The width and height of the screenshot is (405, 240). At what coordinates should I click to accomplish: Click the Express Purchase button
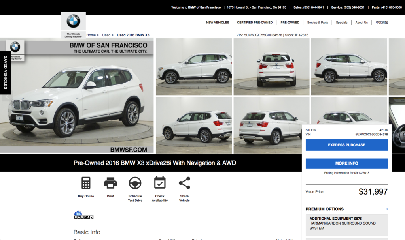[x=346, y=145]
